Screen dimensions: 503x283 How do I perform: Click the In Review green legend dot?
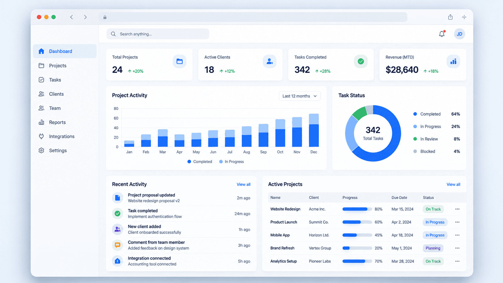(x=415, y=139)
